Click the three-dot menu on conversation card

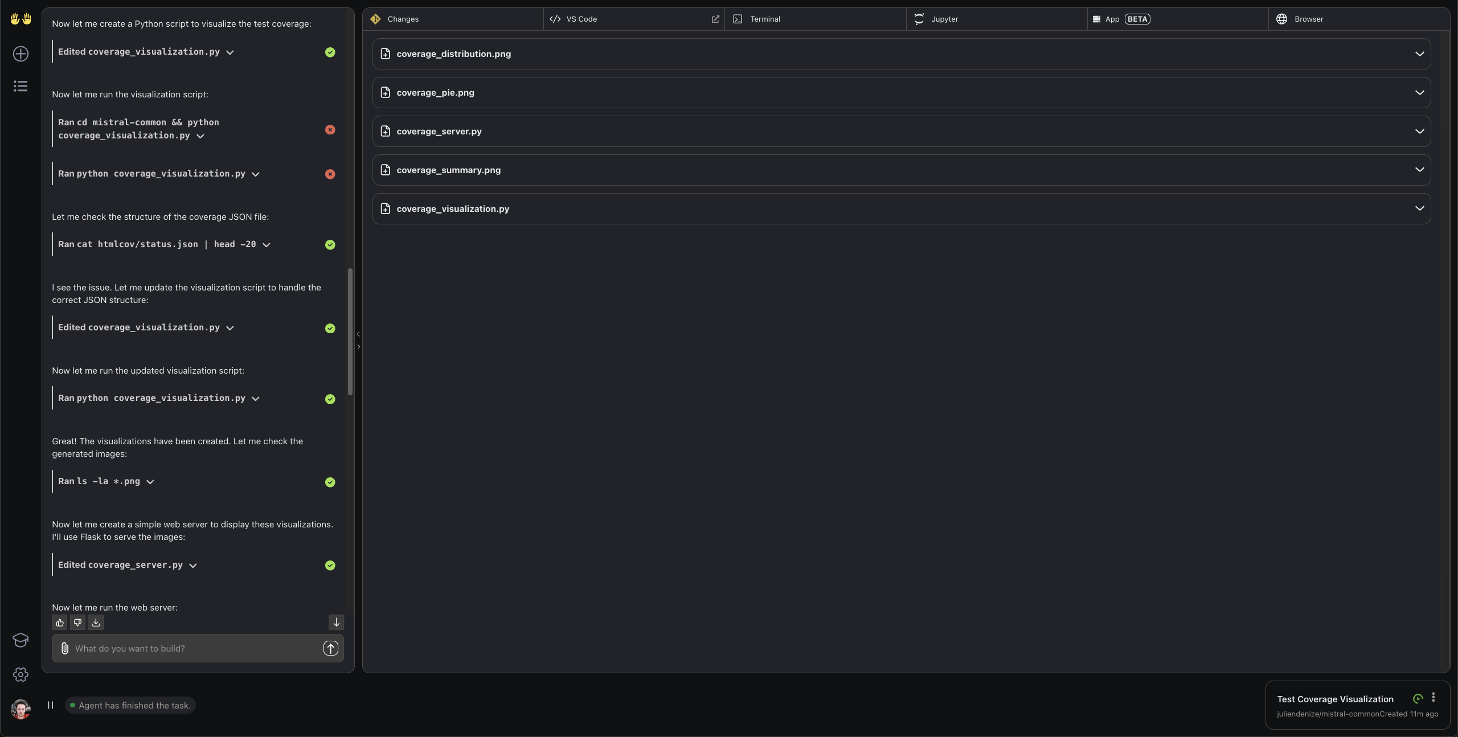click(1434, 697)
